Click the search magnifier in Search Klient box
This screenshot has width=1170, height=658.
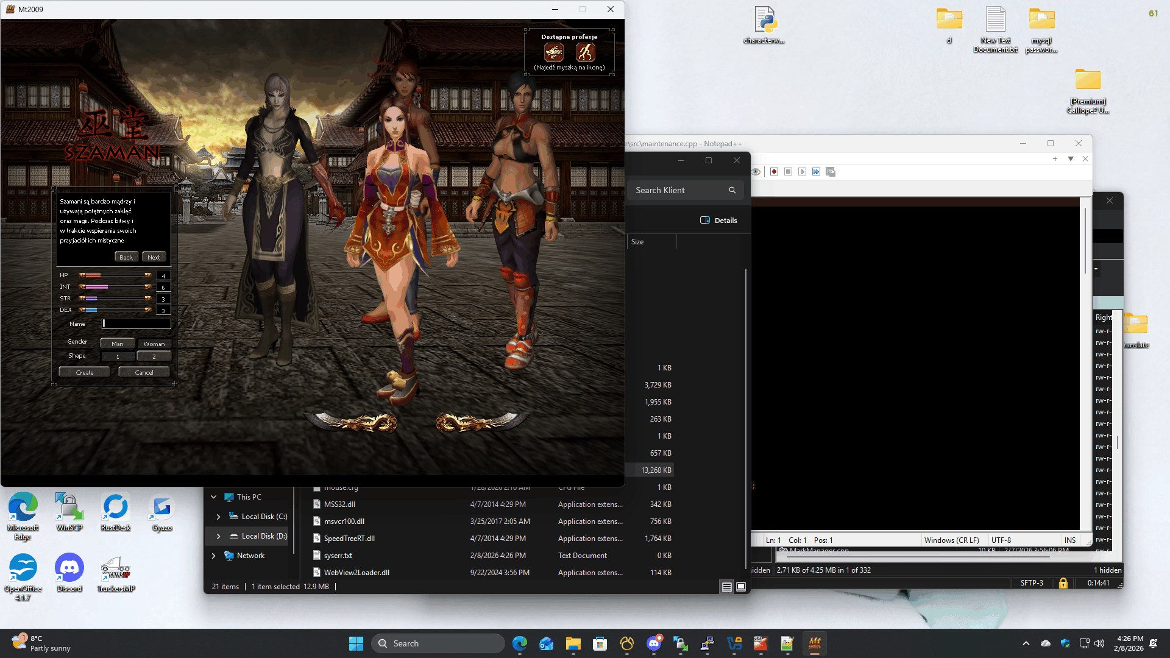coord(732,190)
